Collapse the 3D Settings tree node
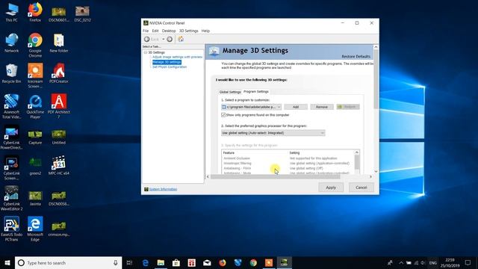This screenshot has width=478, height=269. point(146,52)
